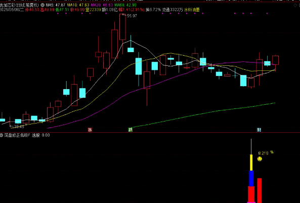Expand the lower indicator panel settings icon
Screen dimensions: 300x203
(x=2, y=135)
